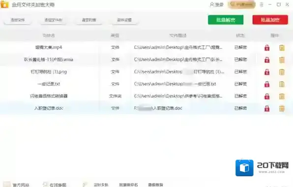
Task: Select the file 入职登记表.doc
Action: (49, 108)
